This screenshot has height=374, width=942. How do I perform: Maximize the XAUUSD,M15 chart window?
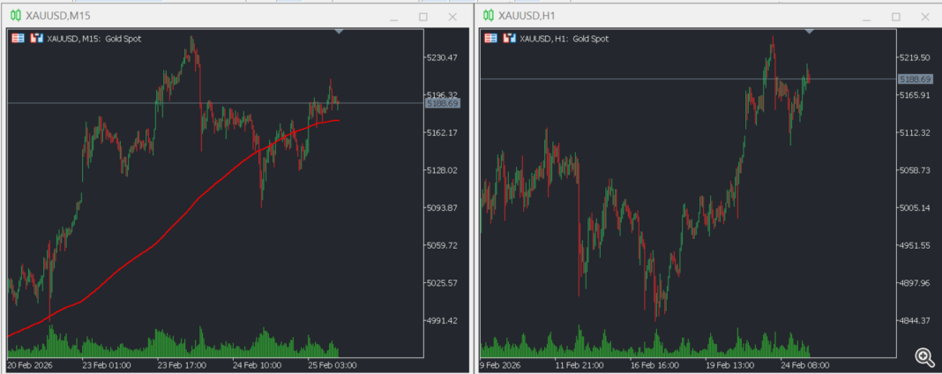(x=423, y=17)
